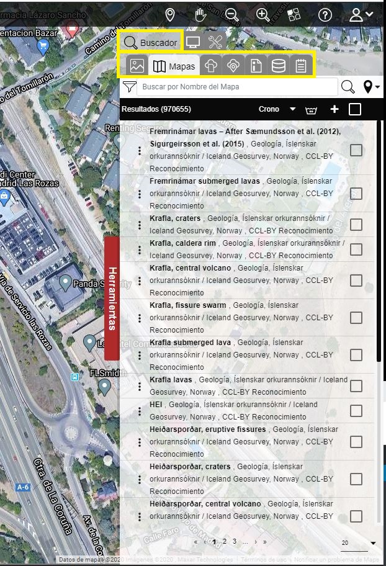
Task: Click the Krafla, craters map title
Action: 175,218
